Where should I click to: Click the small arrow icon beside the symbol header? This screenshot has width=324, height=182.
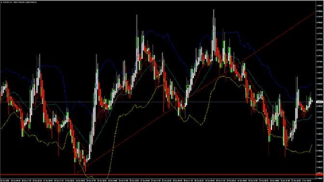(1, 2)
